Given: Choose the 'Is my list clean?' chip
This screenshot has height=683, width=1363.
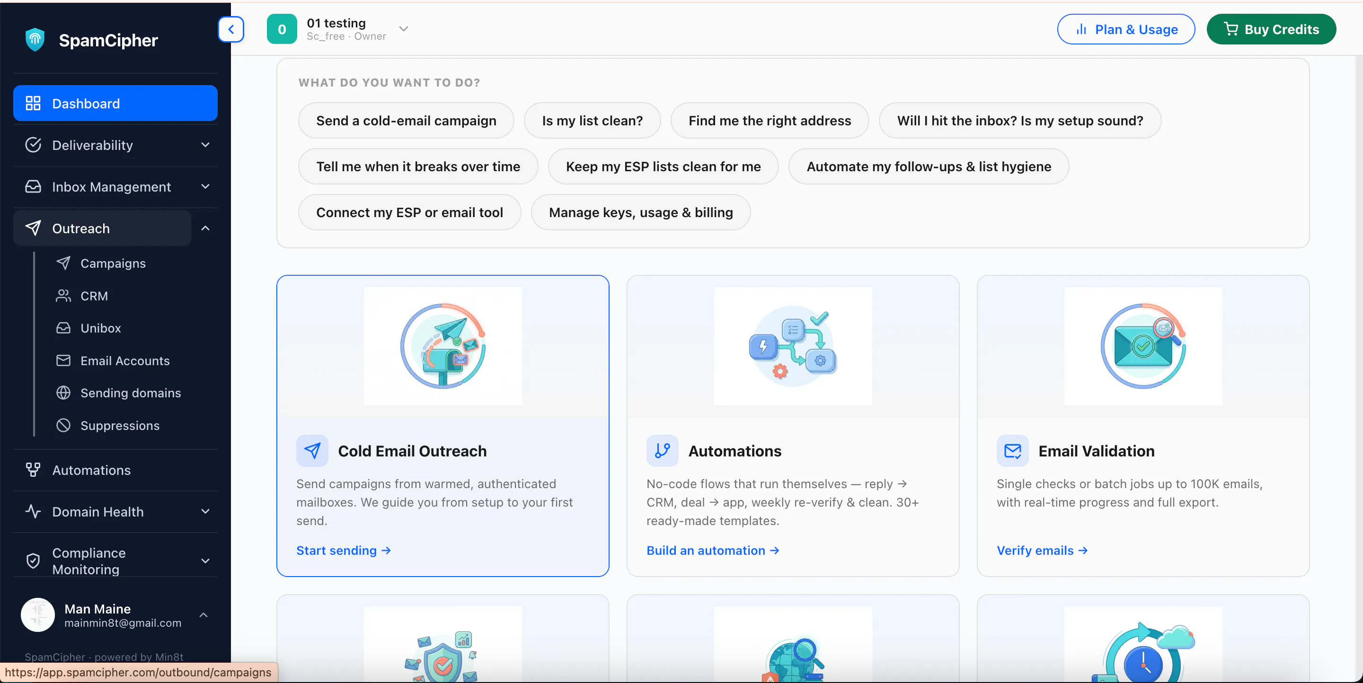Looking at the screenshot, I should [593, 121].
